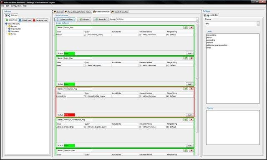Click Add in the Proceedings_Map block
This screenshot has height=160, width=267.
pyautogui.click(x=190, y=115)
